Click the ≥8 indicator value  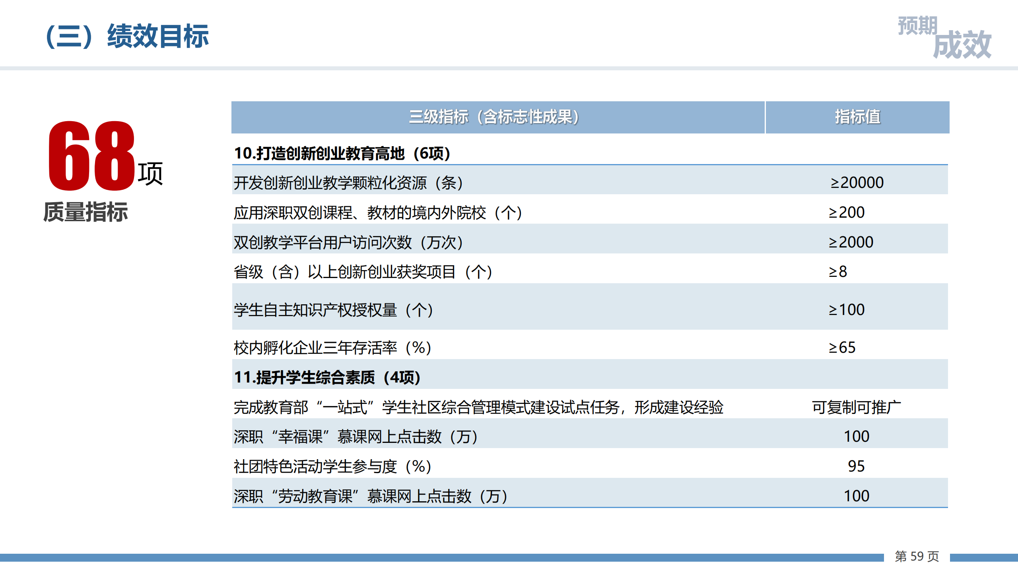pyautogui.click(x=837, y=272)
